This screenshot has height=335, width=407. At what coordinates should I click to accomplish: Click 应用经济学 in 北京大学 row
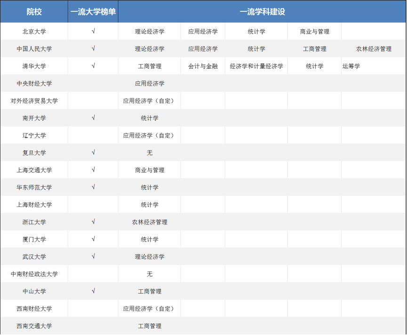coord(203,32)
